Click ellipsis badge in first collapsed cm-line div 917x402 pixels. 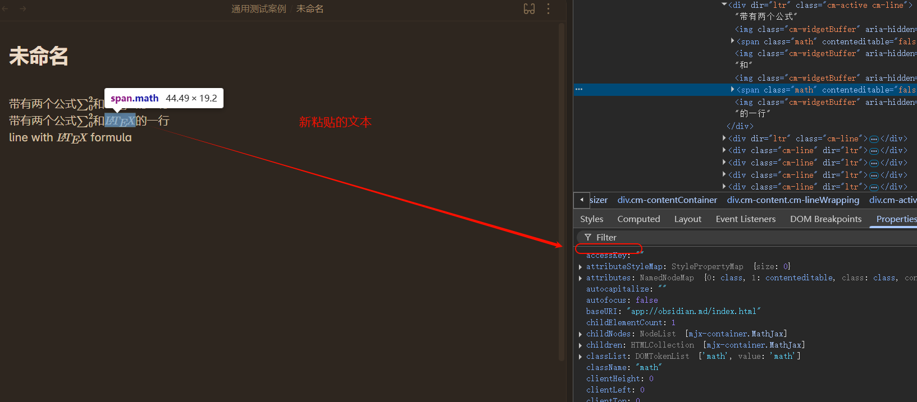(874, 138)
